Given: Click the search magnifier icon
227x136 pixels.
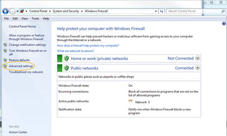Looking at the screenshot, I should pyautogui.click(x=223, y=11).
